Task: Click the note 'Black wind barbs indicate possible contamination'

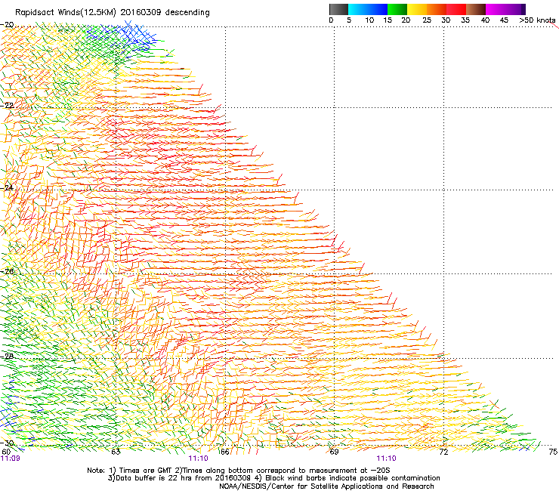Action: (x=353, y=478)
